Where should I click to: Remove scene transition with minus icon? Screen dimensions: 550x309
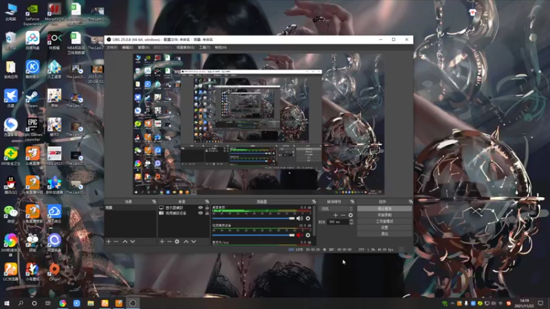tap(343, 215)
